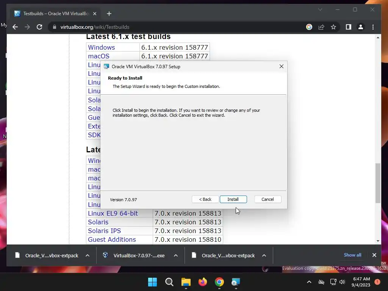
Task: Open the Chrome profile icon
Action: [x=361, y=27]
